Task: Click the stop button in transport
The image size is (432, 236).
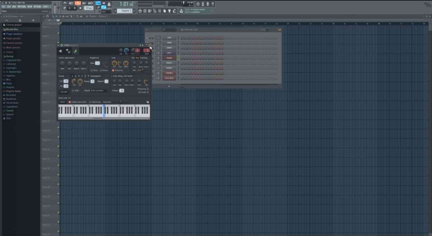Action: point(75,8)
